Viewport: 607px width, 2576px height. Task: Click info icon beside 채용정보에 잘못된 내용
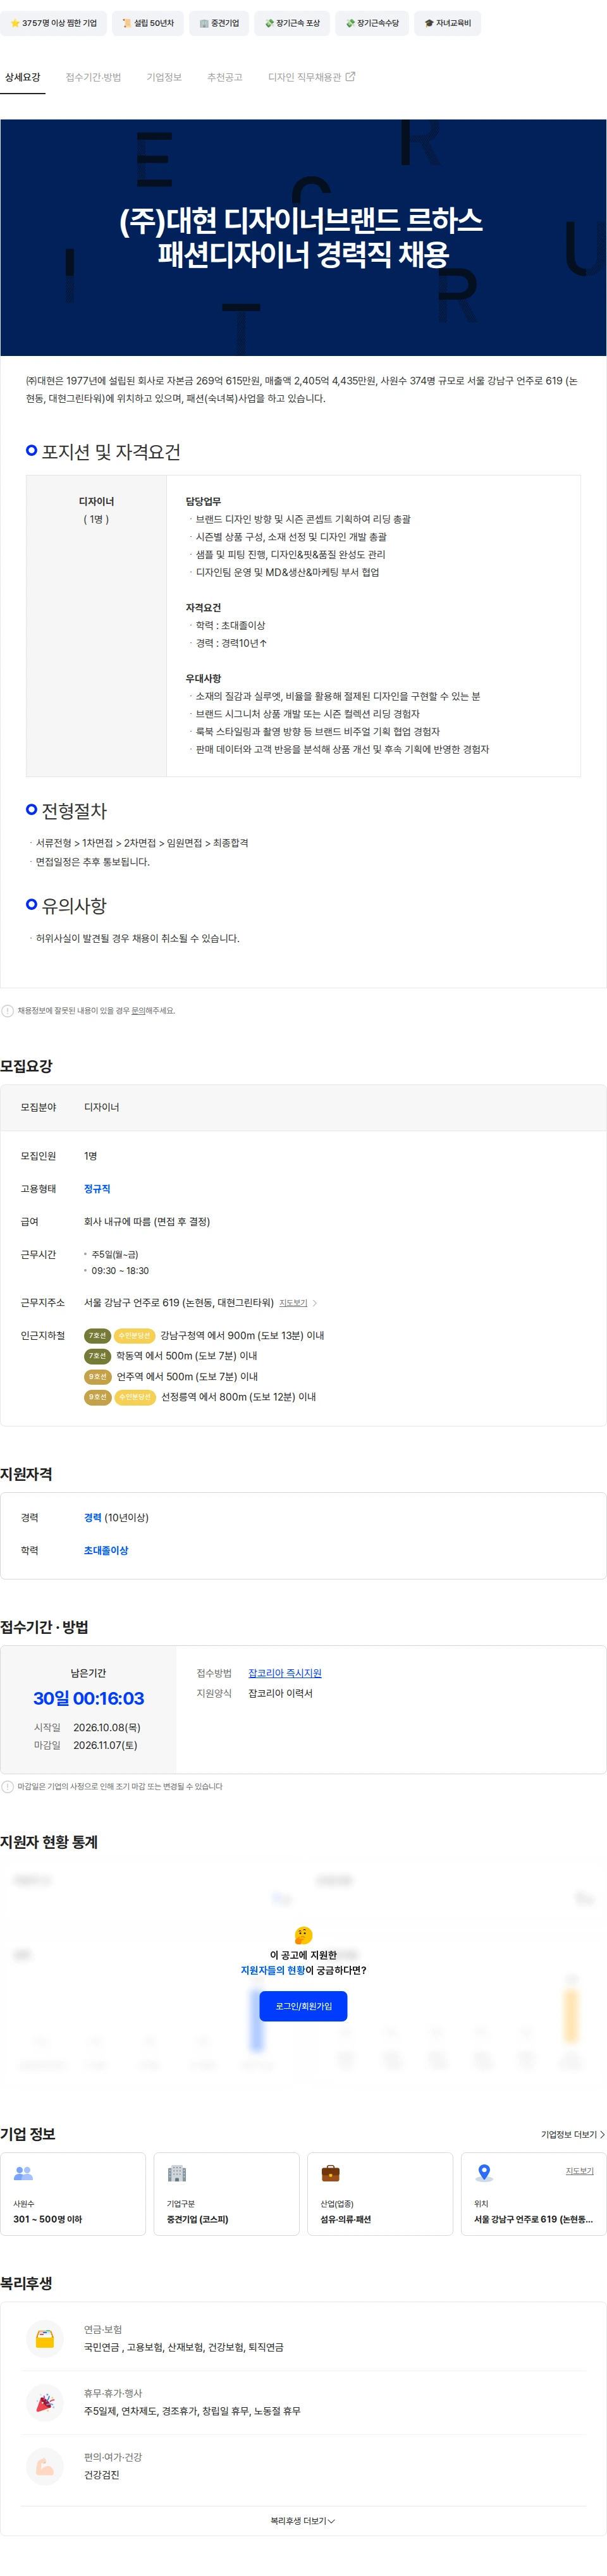tap(8, 1010)
